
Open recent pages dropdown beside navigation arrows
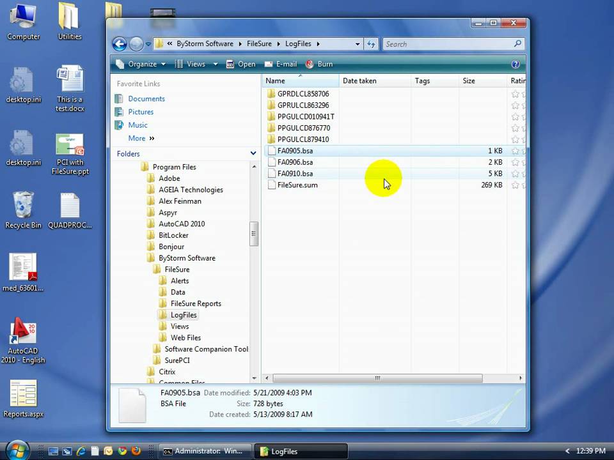coord(148,44)
